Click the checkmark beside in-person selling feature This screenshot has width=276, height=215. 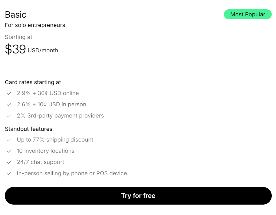pos(9,173)
